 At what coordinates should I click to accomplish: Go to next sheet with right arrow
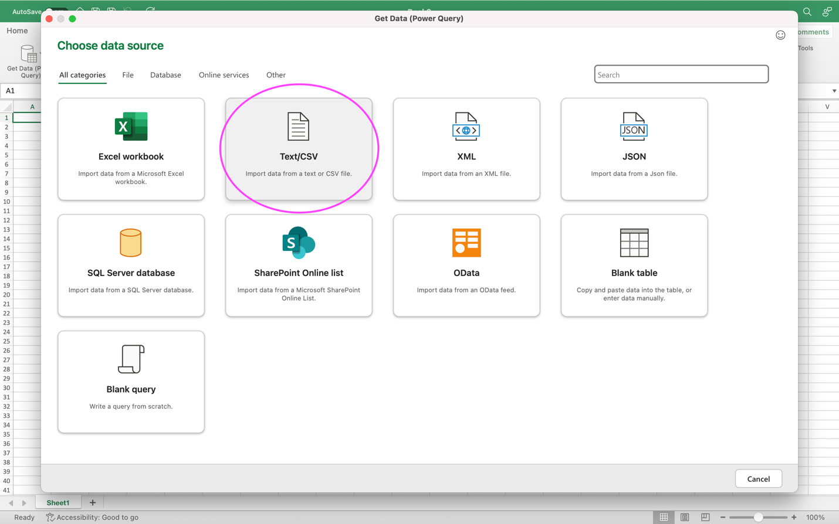point(24,503)
